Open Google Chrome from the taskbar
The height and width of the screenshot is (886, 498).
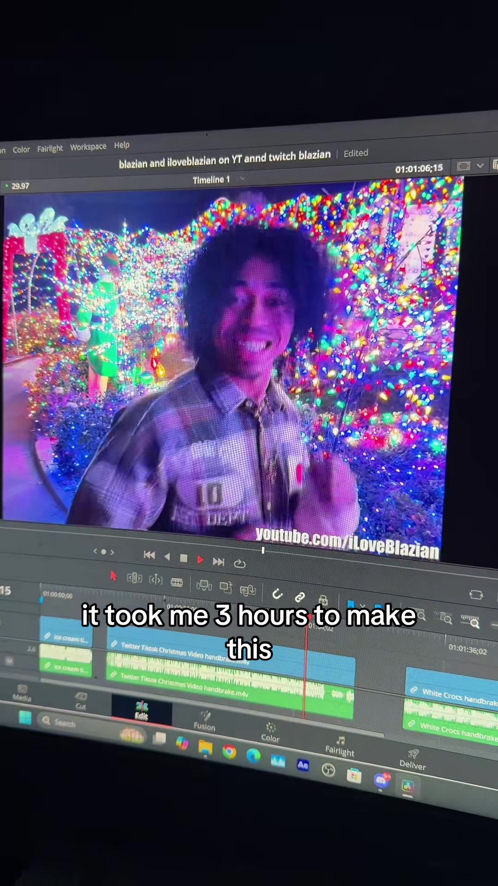tap(229, 752)
